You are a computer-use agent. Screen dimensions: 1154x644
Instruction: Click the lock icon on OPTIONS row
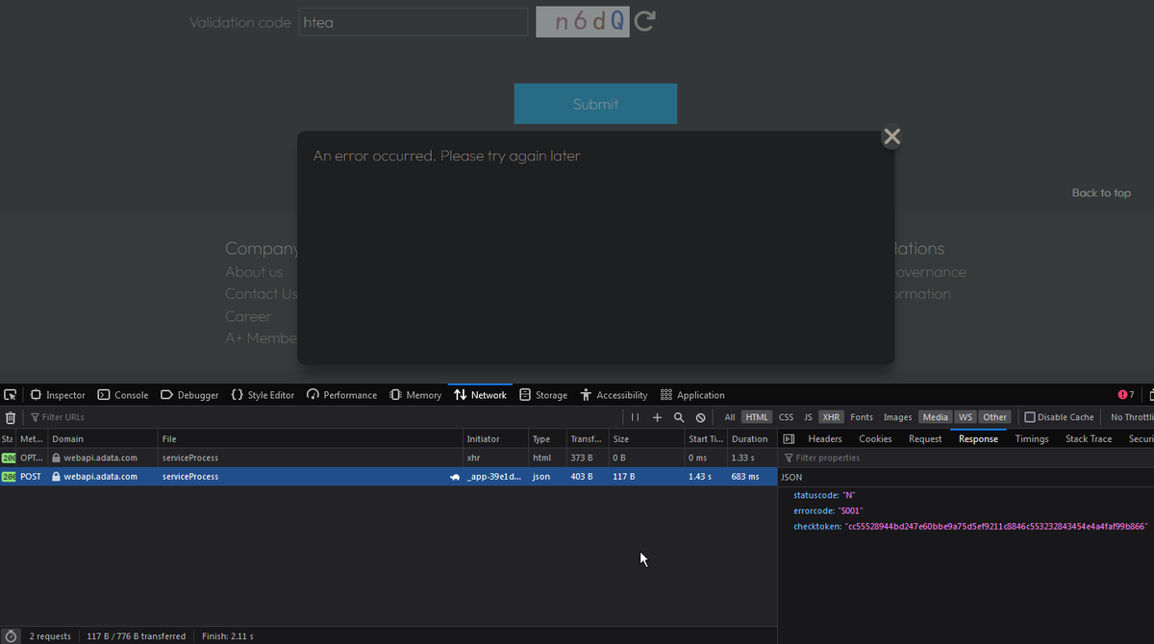pos(57,458)
